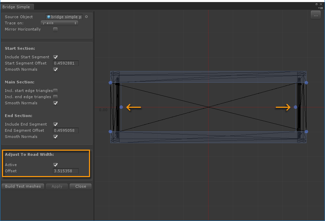Toggle Smooth Normals in Main Section
This screenshot has height=221, width=325.
(55, 103)
